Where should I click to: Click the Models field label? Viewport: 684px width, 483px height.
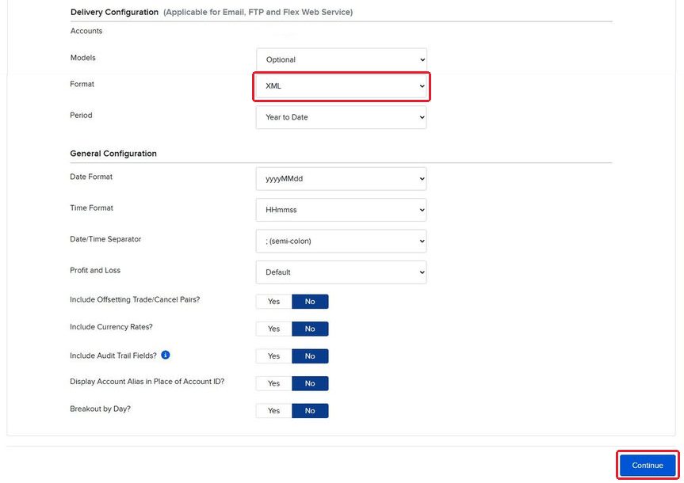83,58
